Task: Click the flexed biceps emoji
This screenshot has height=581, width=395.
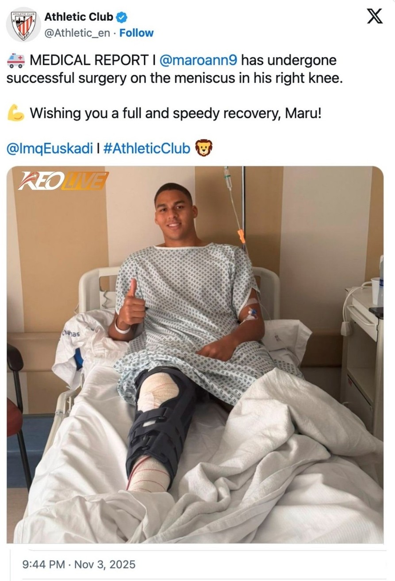Action: [x=16, y=113]
